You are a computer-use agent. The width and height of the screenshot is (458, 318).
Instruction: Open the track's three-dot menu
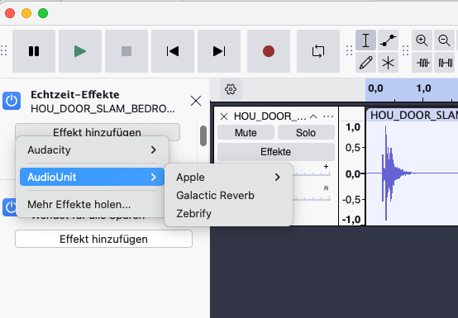click(328, 116)
